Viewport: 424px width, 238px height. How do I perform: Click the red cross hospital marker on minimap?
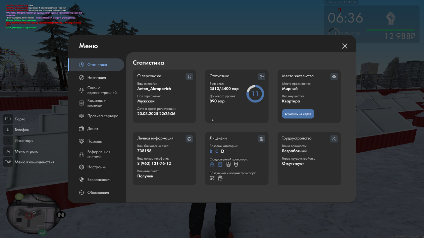point(29,216)
